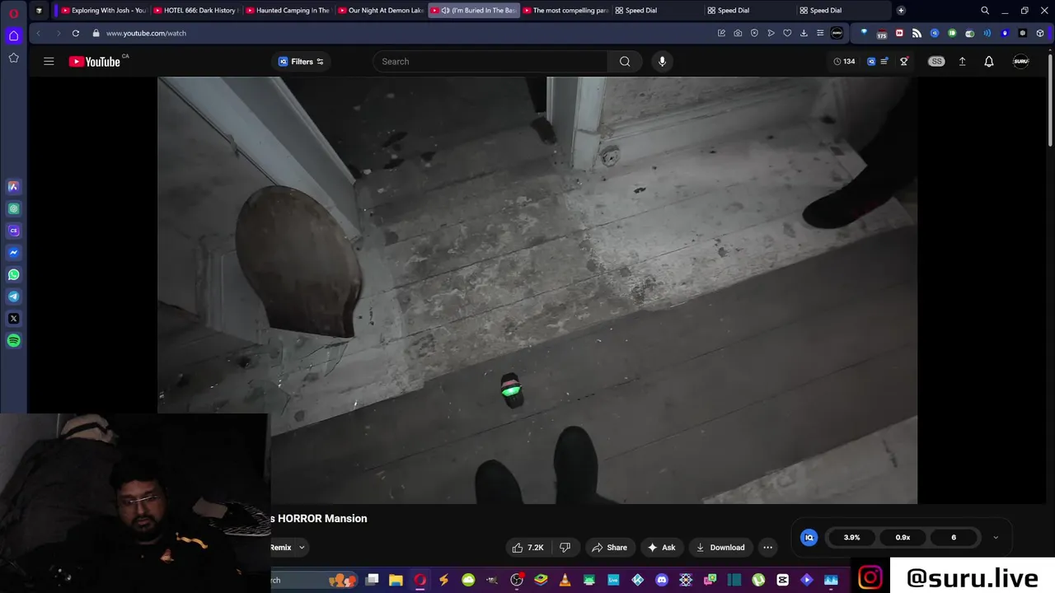Screen dimensions: 1055x593
Task: Go to Opera start page home icon
Action: (14, 35)
